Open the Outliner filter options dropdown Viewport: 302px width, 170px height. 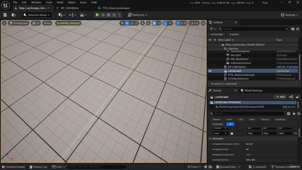[213, 29]
